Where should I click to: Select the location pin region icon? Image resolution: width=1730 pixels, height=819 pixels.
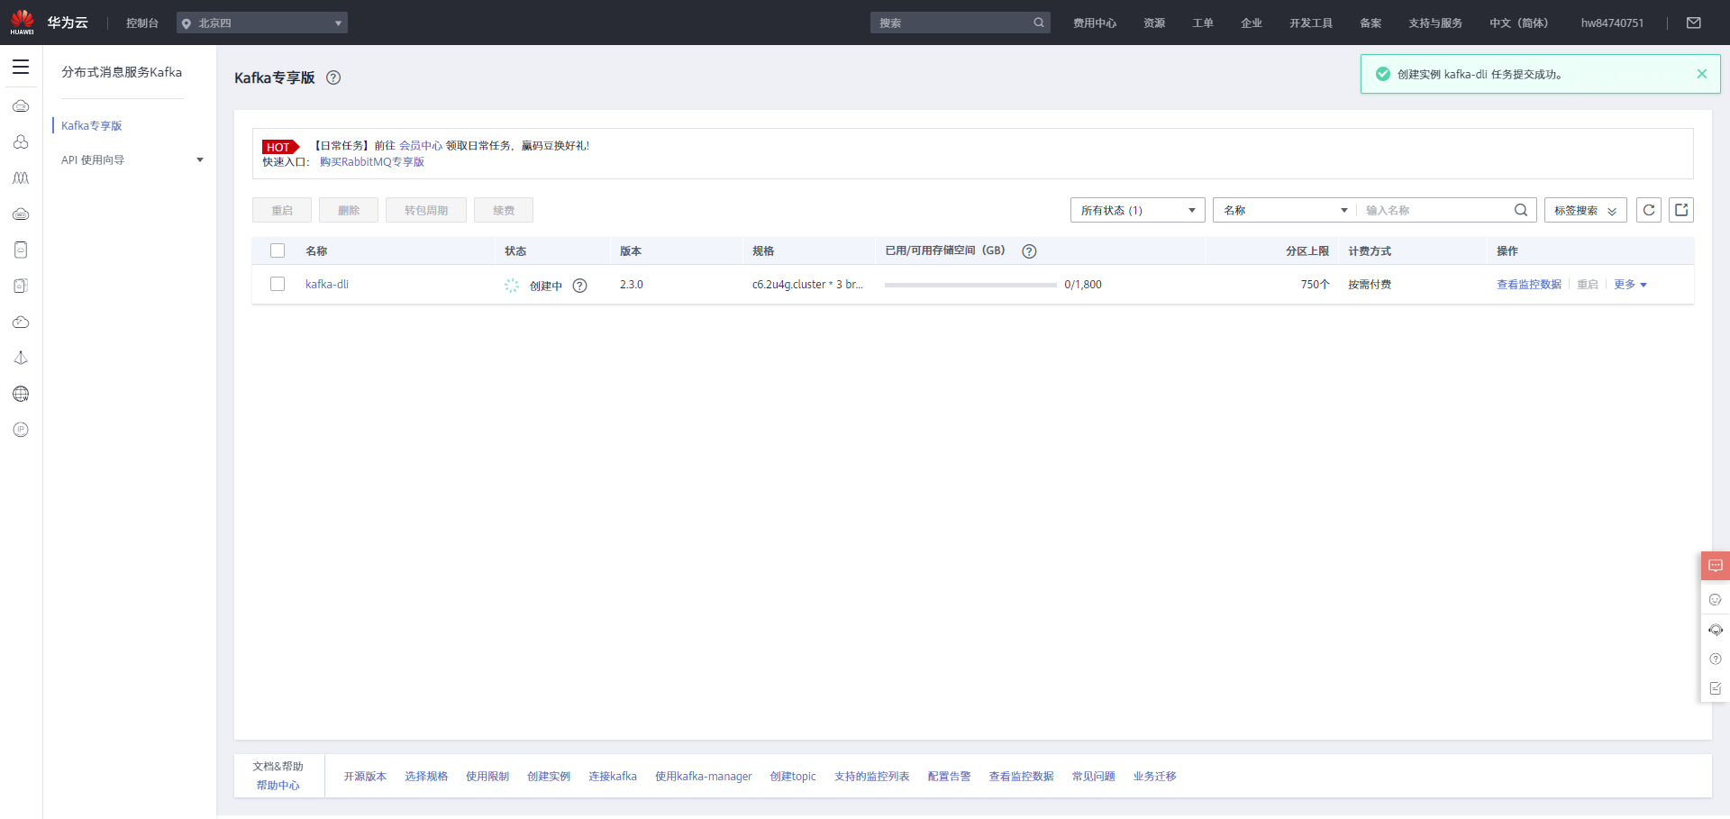point(187,23)
